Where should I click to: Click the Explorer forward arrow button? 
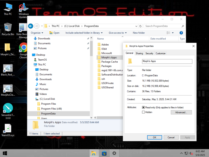click(x=37, y=26)
